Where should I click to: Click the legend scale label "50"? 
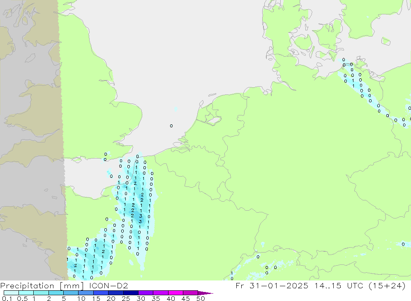(x=201, y=299)
